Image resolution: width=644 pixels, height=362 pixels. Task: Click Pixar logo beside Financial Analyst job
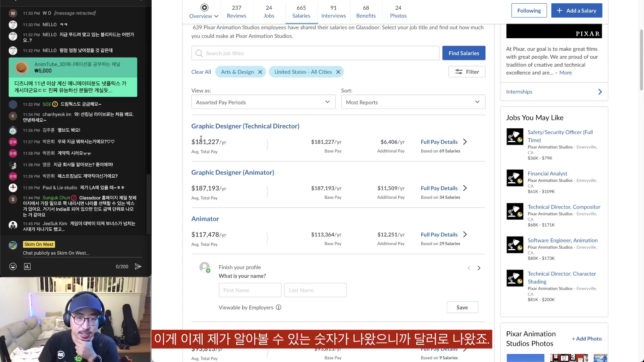515,178
